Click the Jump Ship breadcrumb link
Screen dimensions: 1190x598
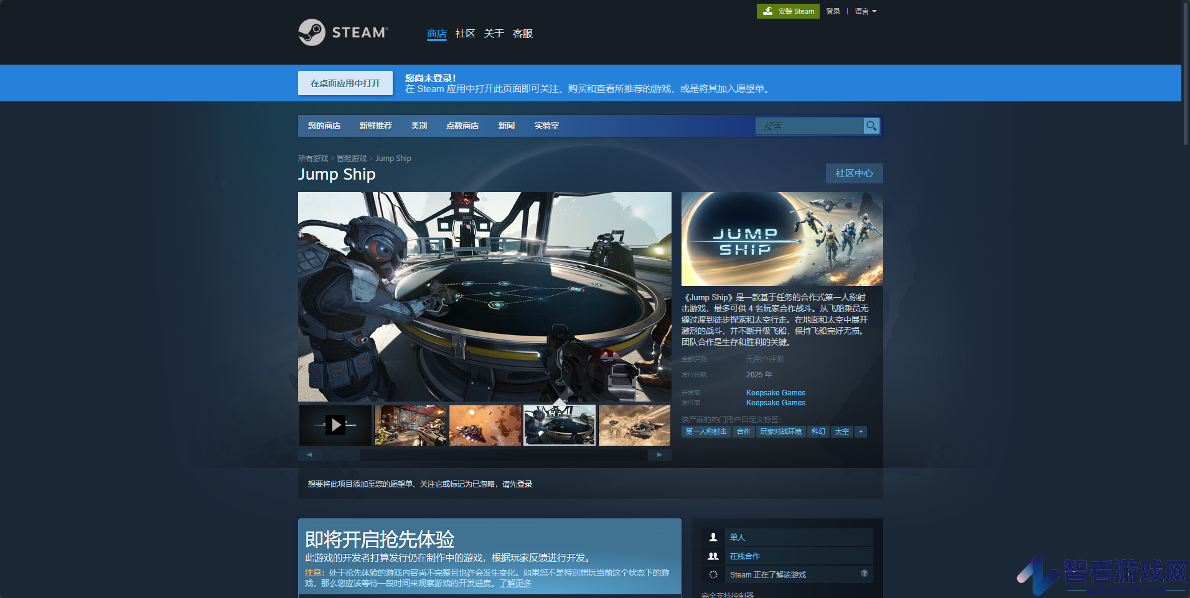(x=393, y=159)
